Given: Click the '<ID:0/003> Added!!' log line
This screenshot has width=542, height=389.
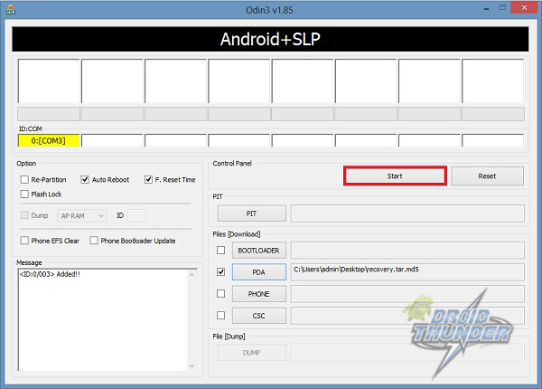Looking at the screenshot, I should click(x=50, y=274).
